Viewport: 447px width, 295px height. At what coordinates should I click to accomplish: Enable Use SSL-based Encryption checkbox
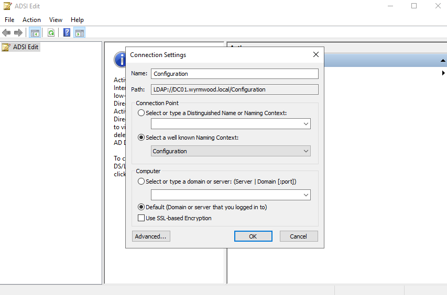click(x=141, y=218)
